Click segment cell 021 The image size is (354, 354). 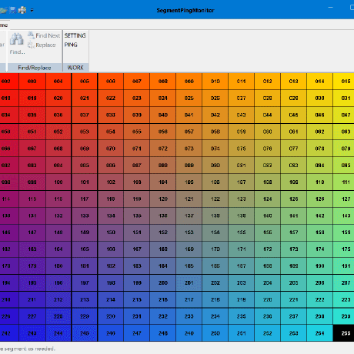pos(85,98)
